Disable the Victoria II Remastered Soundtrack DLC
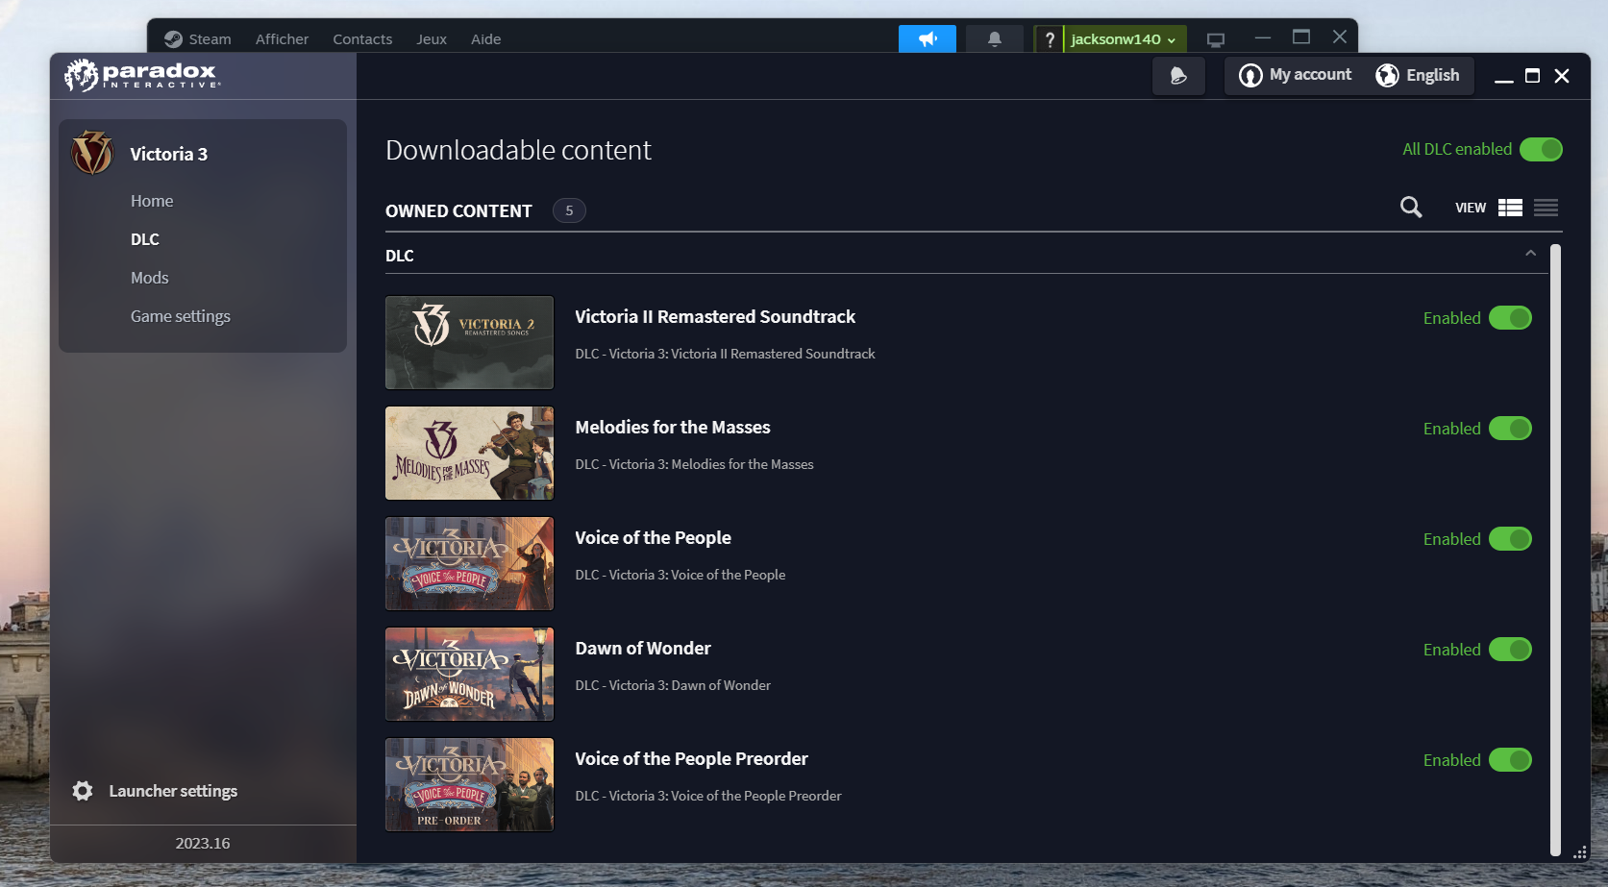This screenshot has width=1608, height=887. tap(1511, 317)
